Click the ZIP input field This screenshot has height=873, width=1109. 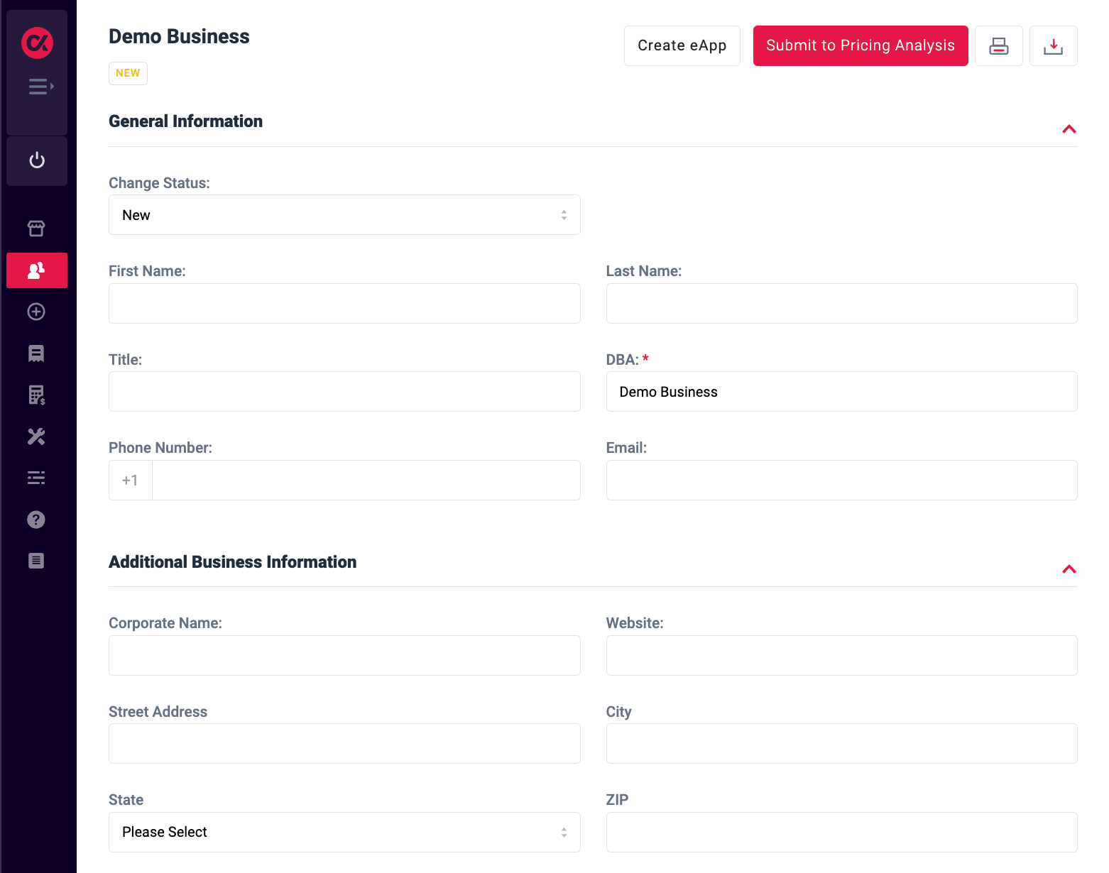[x=842, y=833]
